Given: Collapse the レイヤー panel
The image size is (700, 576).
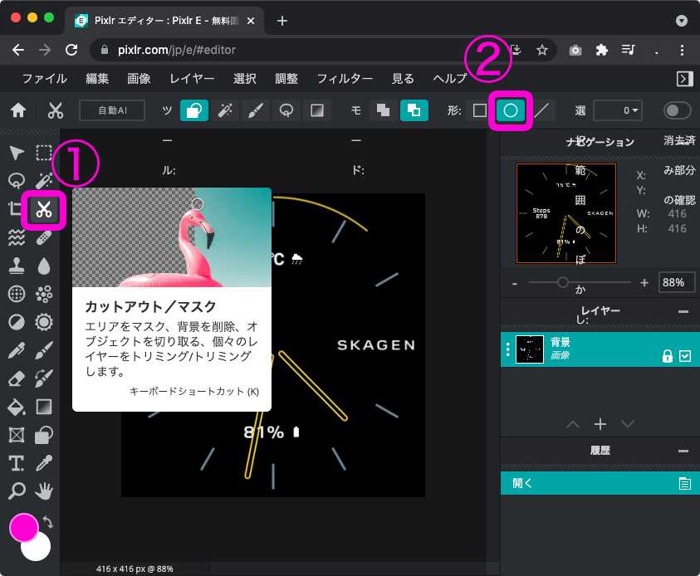Looking at the screenshot, I should pos(683,311).
